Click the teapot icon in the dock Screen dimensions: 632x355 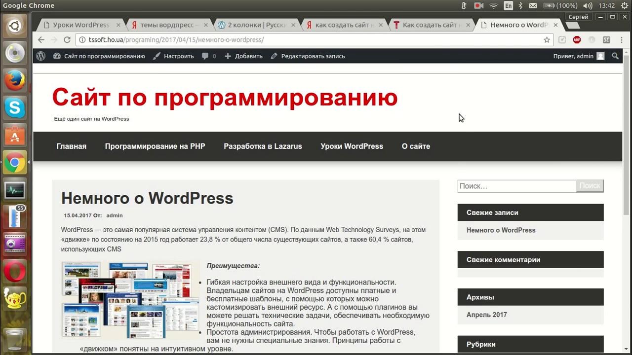[x=15, y=298]
